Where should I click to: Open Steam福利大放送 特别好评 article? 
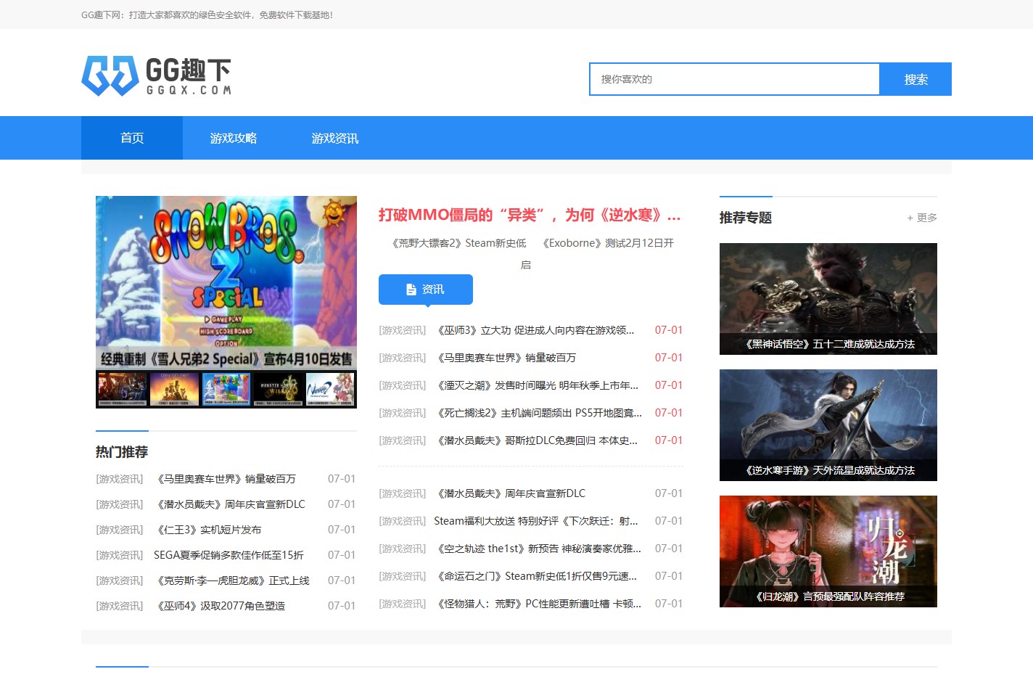coord(537,521)
